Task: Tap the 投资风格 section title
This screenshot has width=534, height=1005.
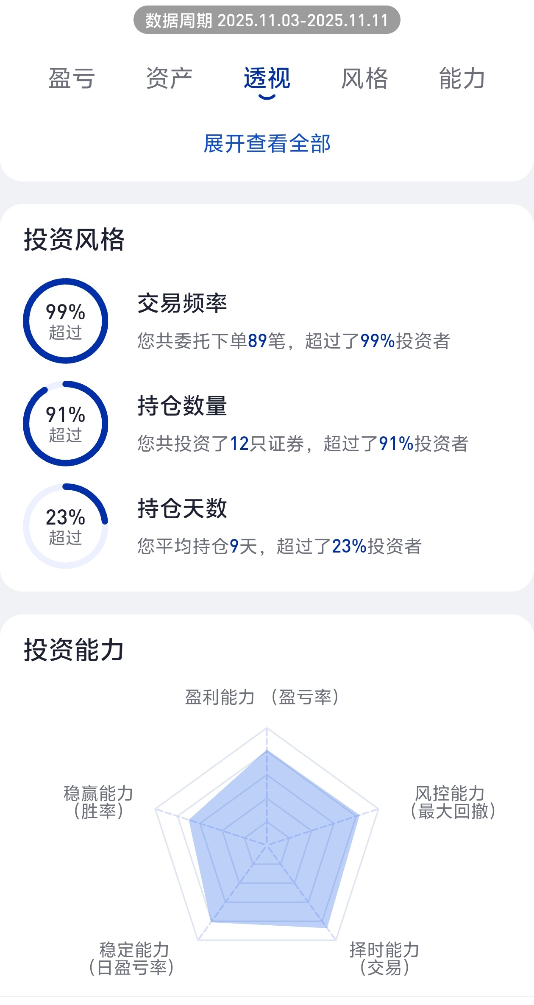Action: 74,240
